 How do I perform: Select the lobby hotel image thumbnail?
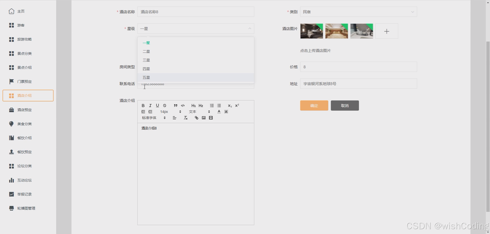(x=337, y=31)
